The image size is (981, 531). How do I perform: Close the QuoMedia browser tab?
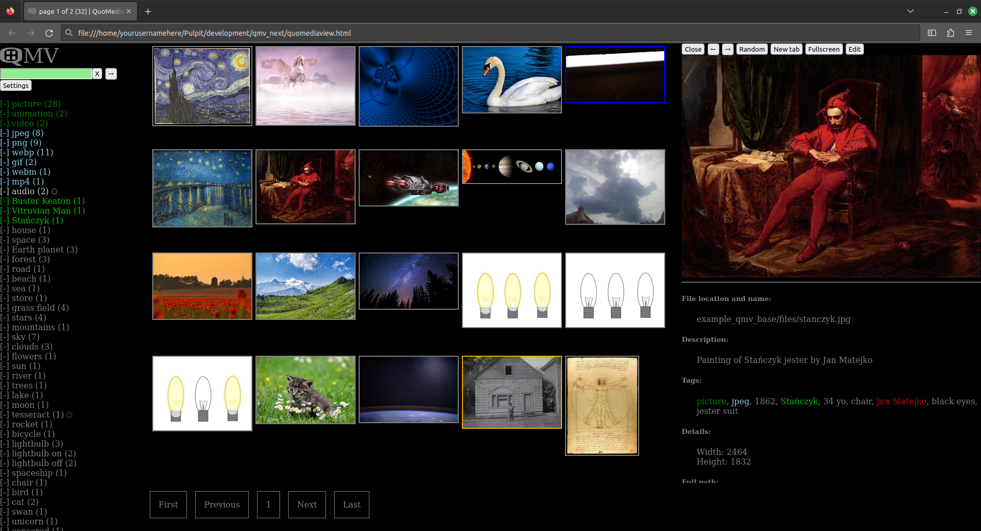point(129,11)
